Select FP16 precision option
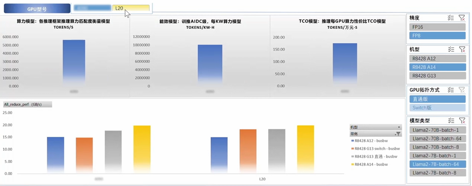This screenshot has width=472, height=186. click(x=437, y=27)
